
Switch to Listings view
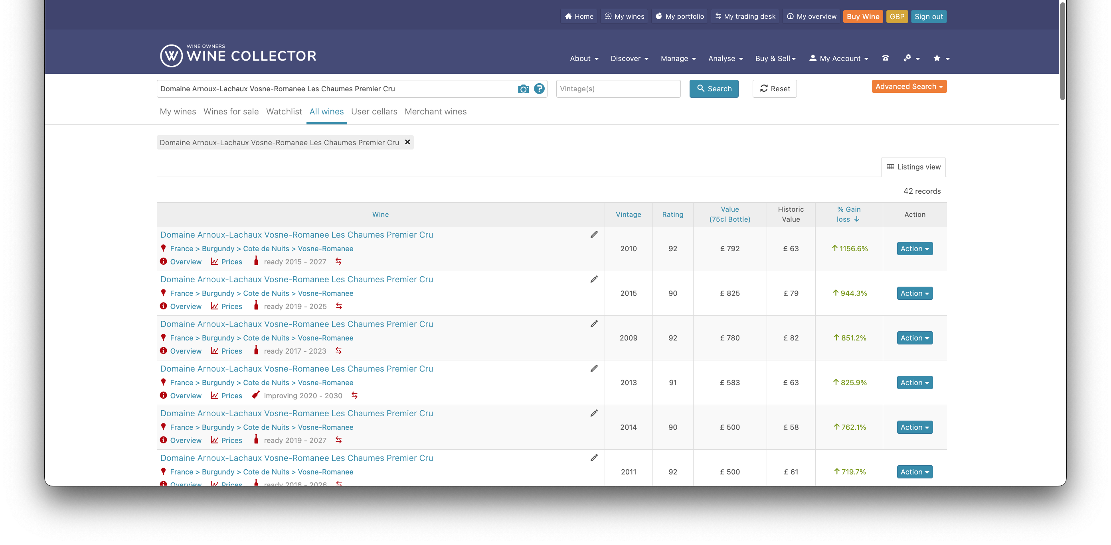click(913, 167)
